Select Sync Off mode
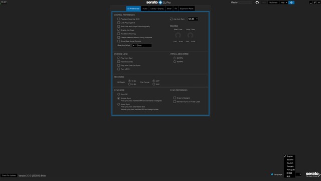Screen dimensions: 321x181 [118, 94]
